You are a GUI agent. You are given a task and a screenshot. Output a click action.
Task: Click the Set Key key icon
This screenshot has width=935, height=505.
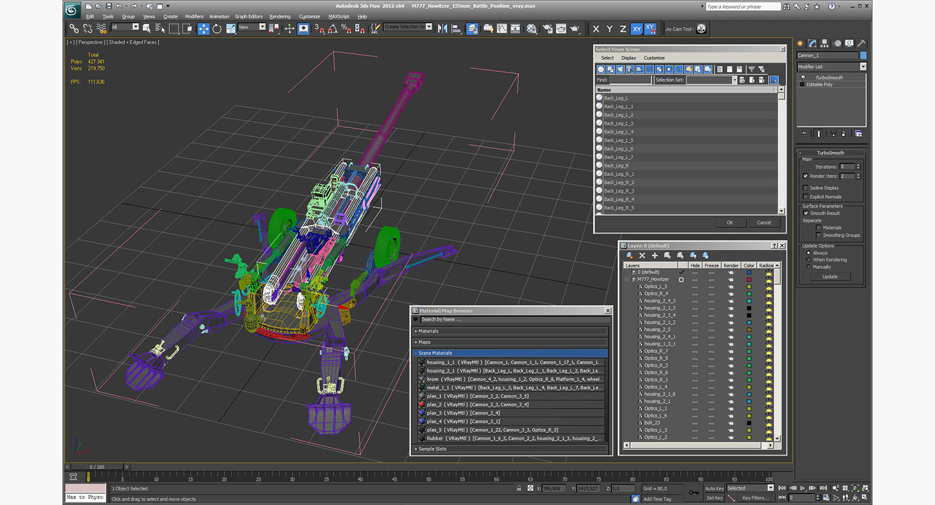(694, 492)
